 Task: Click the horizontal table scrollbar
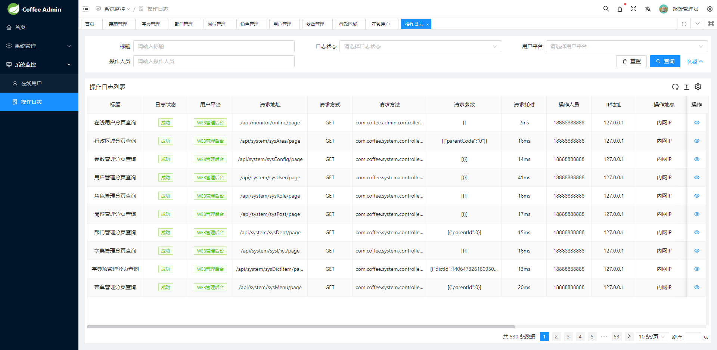tap(301, 327)
